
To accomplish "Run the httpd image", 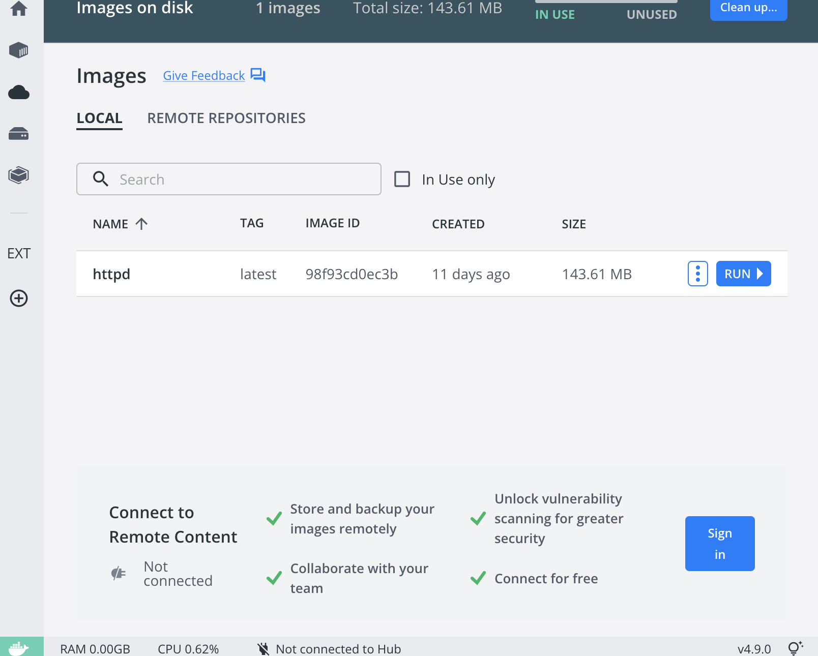I will (744, 274).
